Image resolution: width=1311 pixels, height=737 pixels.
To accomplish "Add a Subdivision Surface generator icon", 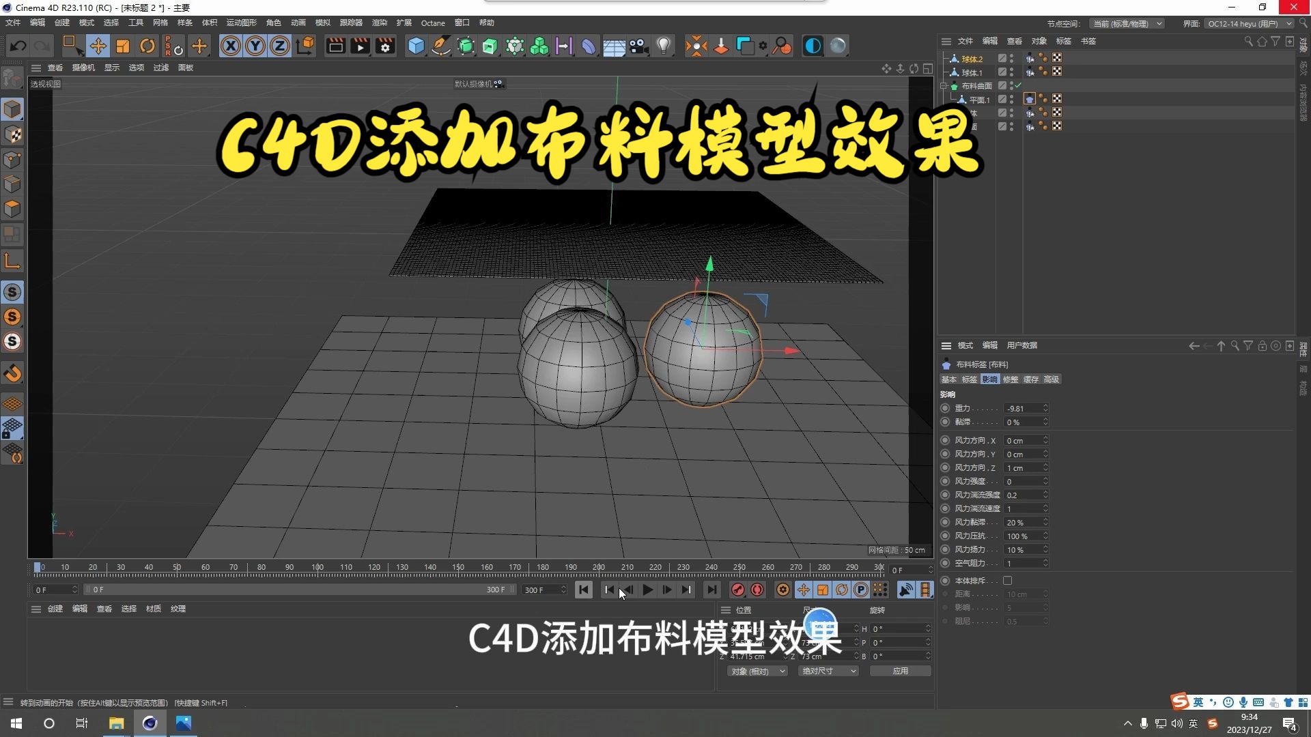I will point(466,46).
